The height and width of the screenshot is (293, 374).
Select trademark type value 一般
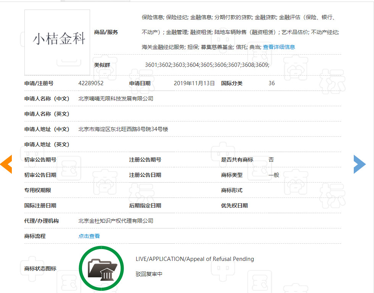point(274,175)
